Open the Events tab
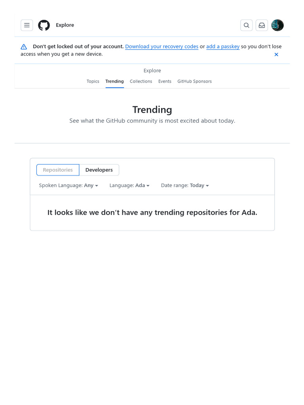Screen dimensions: 304x405 [165, 81]
